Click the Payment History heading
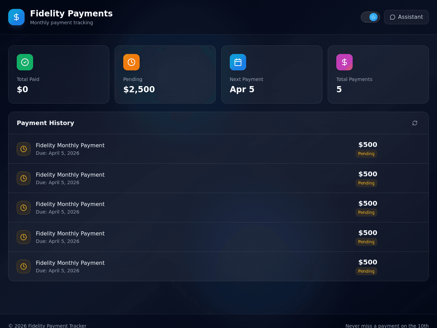 pos(45,123)
